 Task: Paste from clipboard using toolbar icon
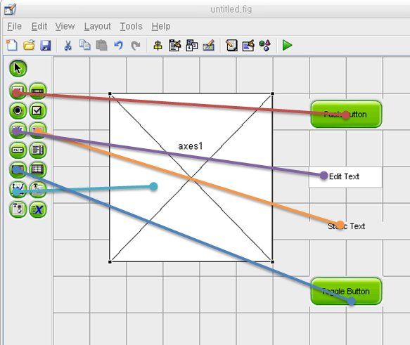(x=101, y=46)
